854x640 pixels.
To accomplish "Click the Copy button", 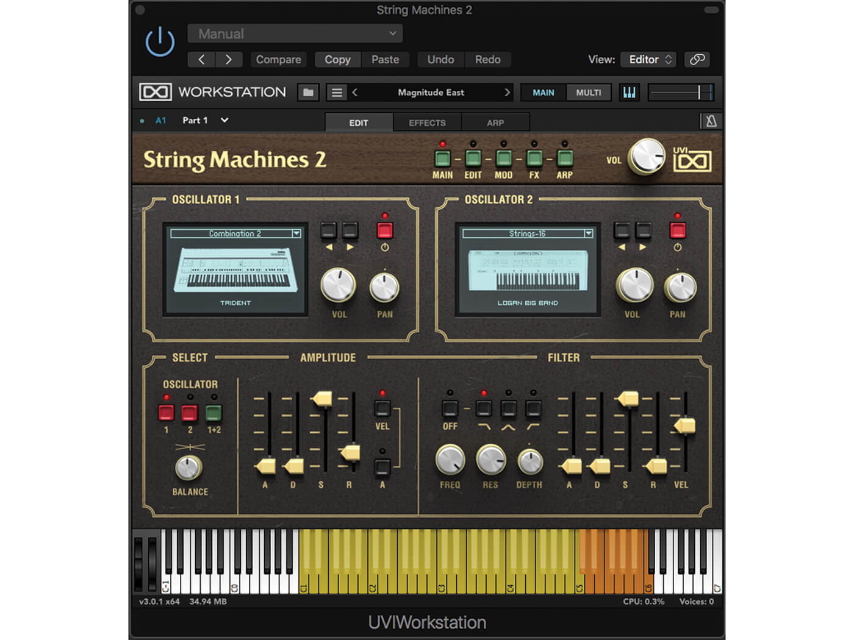I will (337, 59).
